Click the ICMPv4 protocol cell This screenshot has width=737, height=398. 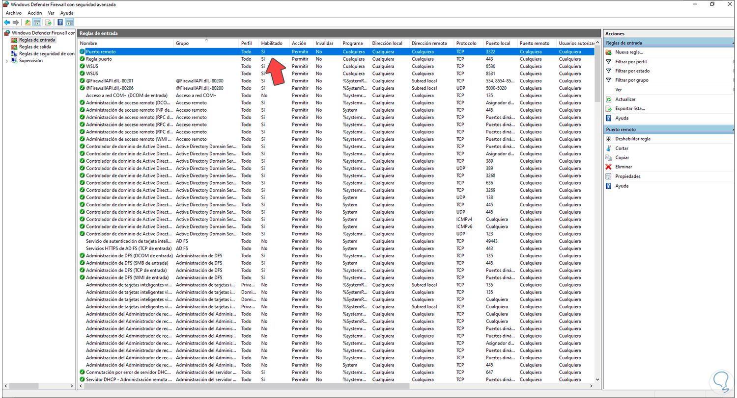click(x=464, y=219)
